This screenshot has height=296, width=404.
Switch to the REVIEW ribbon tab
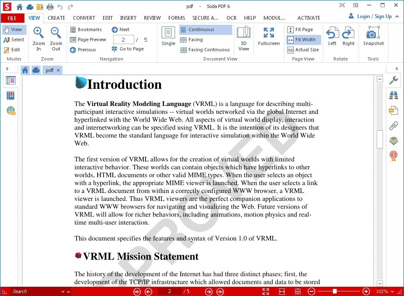coord(152,18)
